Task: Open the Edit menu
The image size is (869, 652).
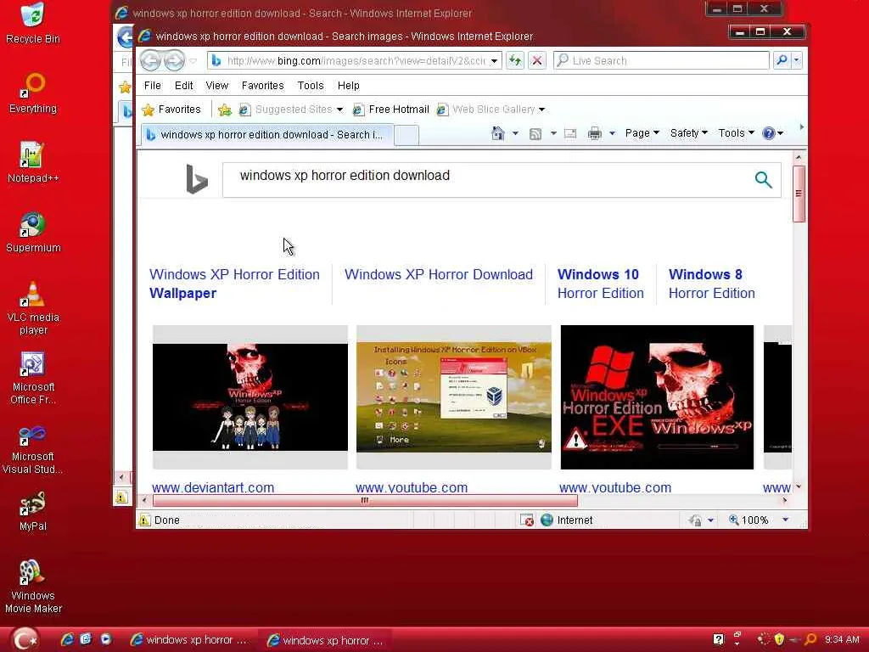Action: click(183, 86)
